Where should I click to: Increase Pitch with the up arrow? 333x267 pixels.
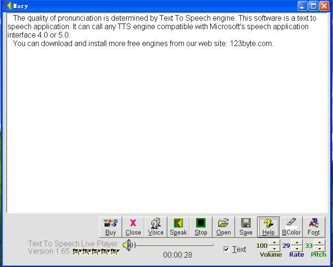click(x=319, y=243)
